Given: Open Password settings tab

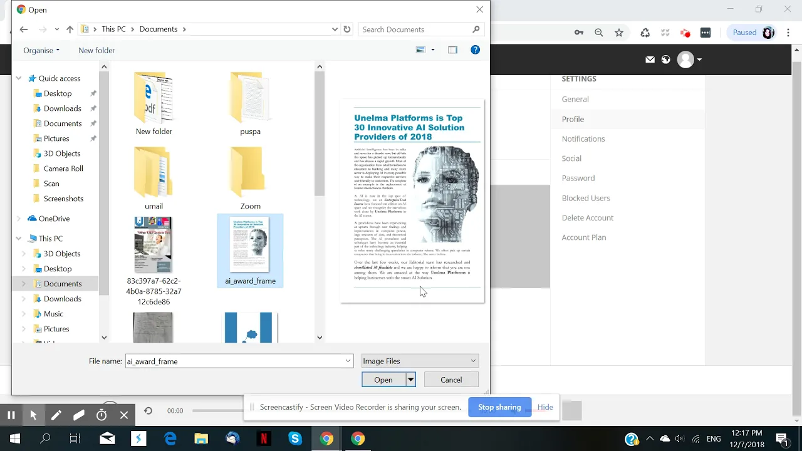Looking at the screenshot, I should [x=578, y=178].
